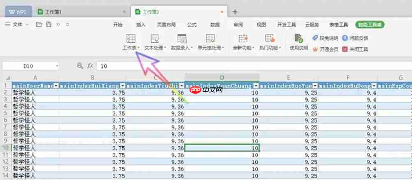Open filter dropdown for mainIndexHuiXiang column

coord(123,85)
